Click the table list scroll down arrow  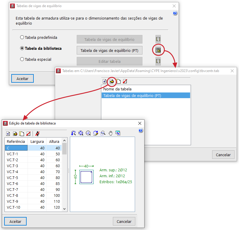[x=65, y=209]
